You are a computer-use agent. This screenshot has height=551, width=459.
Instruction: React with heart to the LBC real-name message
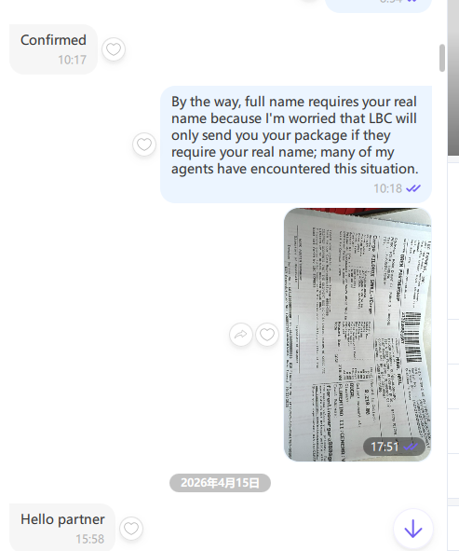[144, 145]
